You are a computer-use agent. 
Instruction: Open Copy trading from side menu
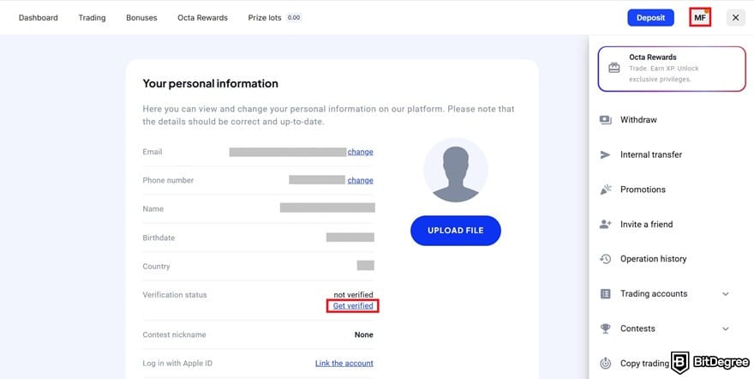pos(644,364)
